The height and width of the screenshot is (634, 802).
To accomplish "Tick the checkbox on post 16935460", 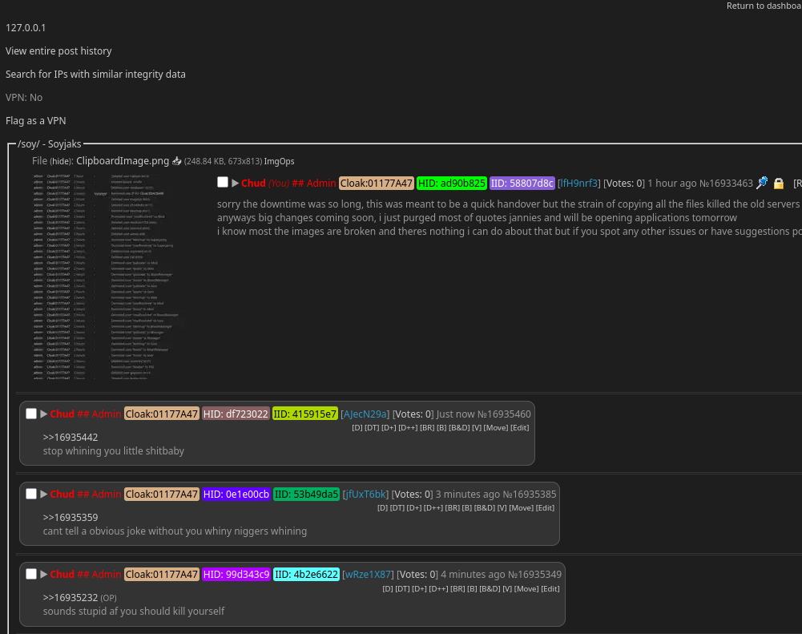I will [x=31, y=414].
